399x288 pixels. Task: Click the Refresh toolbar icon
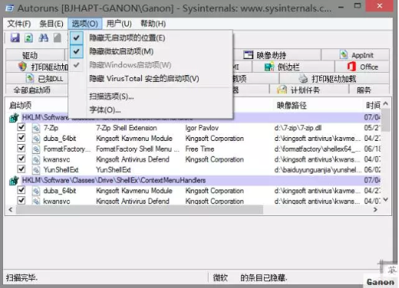28,38
